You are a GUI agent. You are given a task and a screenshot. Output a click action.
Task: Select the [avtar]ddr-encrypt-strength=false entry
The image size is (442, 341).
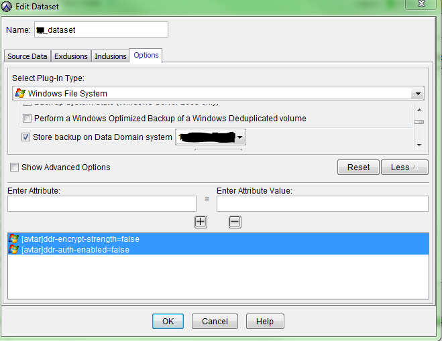click(219, 238)
